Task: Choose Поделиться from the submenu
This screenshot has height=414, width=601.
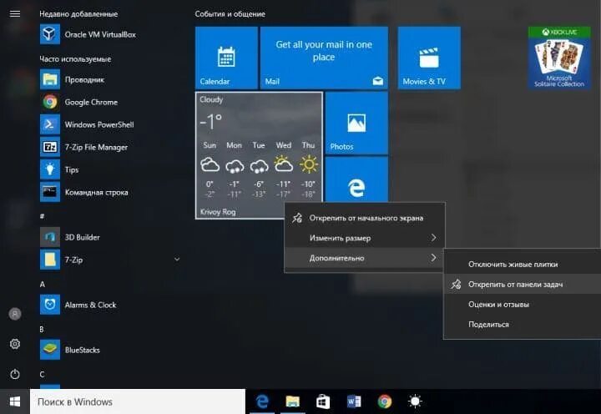Action: tap(523, 325)
